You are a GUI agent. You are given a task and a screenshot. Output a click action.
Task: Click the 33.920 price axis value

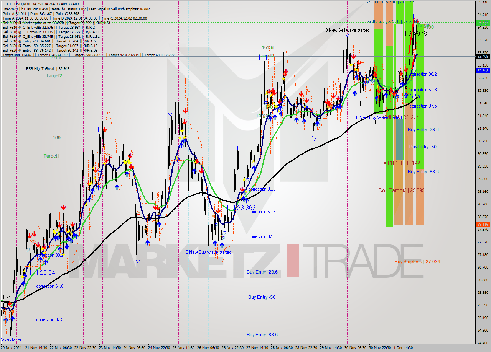coord(483,40)
